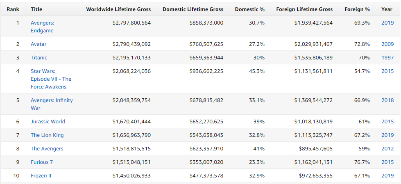This screenshot has width=401, height=184.
Task: Open the Frozen II title link
Action: pyautogui.click(x=41, y=176)
